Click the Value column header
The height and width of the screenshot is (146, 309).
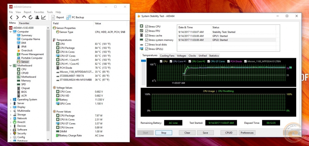[x=110, y=23]
